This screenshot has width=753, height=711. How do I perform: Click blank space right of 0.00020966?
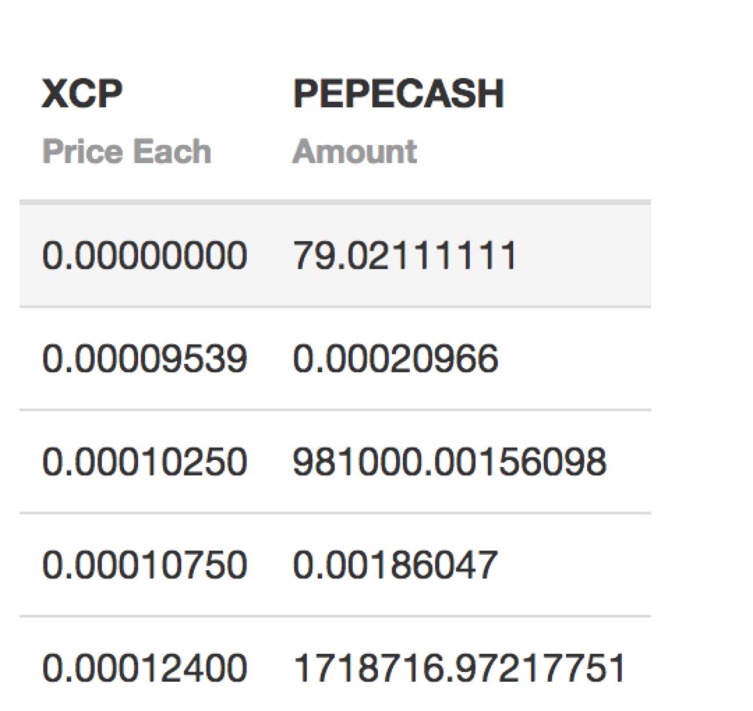pos(575,358)
